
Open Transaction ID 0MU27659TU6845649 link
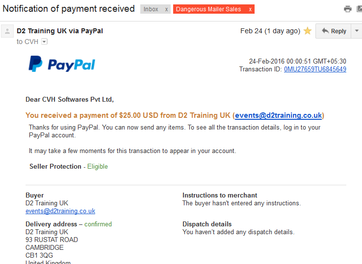[315, 69]
